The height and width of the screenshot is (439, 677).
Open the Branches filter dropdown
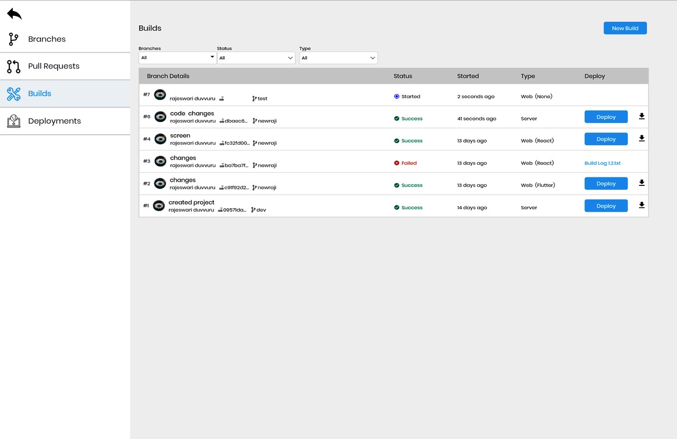[177, 58]
